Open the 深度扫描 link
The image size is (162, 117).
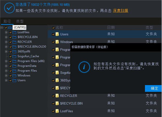click(x=121, y=10)
